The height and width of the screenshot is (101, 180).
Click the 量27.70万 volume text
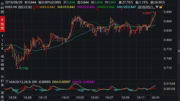click(x=126, y=2)
